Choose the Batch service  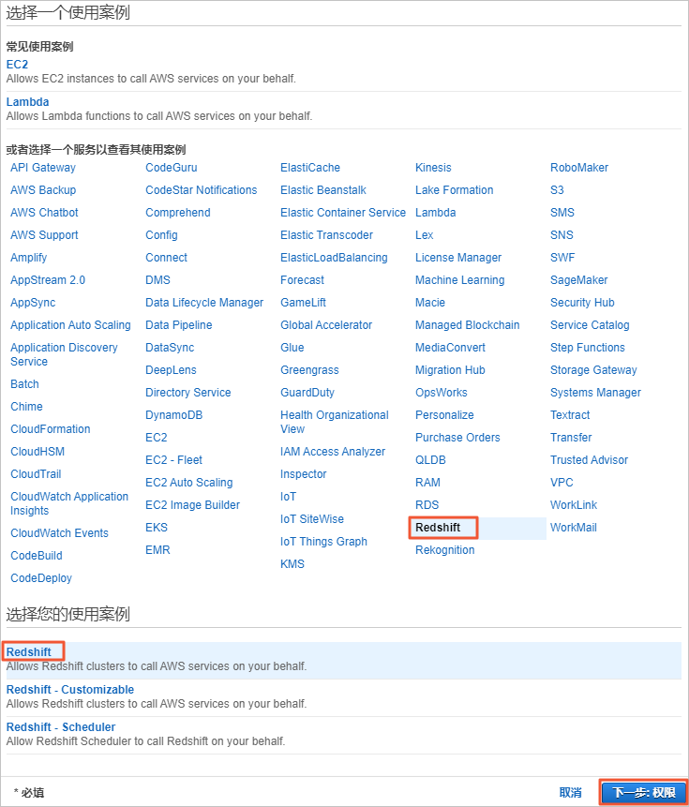pos(24,384)
